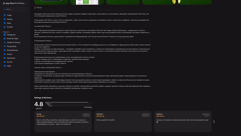Open the review card by tennis.1

[183, 121]
